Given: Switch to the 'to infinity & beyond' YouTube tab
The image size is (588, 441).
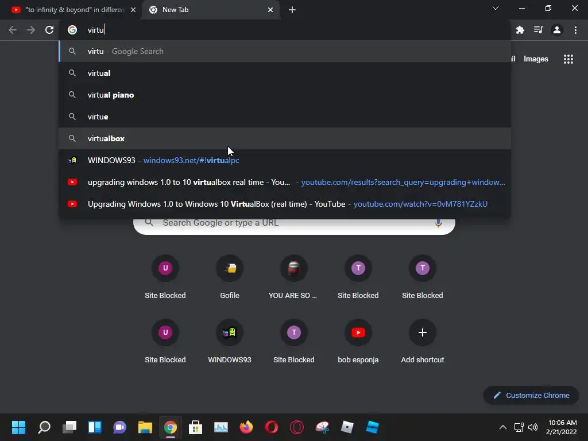Looking at the screenshot, I should click(71, 10).
